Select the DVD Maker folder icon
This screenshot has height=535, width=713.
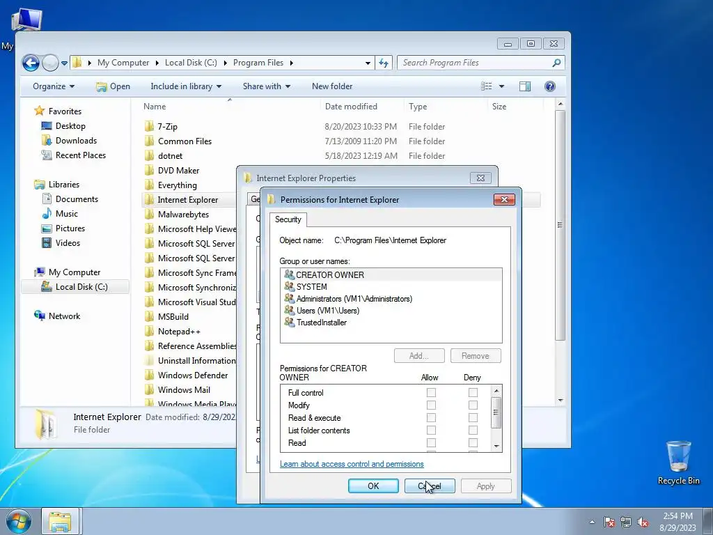coord(149,170)
